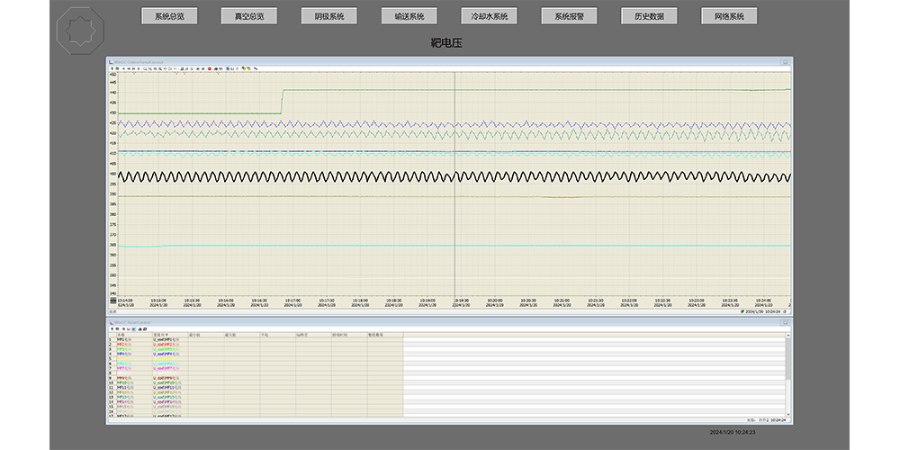The image size is (900, 450).
Task: Select the MF13 row
Action: (x=256, y=397)
